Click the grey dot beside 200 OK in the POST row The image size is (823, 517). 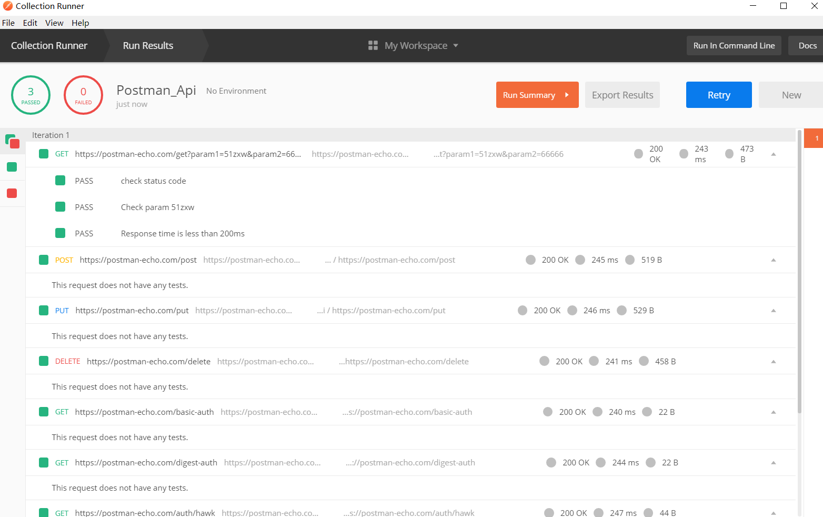pyautogui.click(x=531, y=260)
